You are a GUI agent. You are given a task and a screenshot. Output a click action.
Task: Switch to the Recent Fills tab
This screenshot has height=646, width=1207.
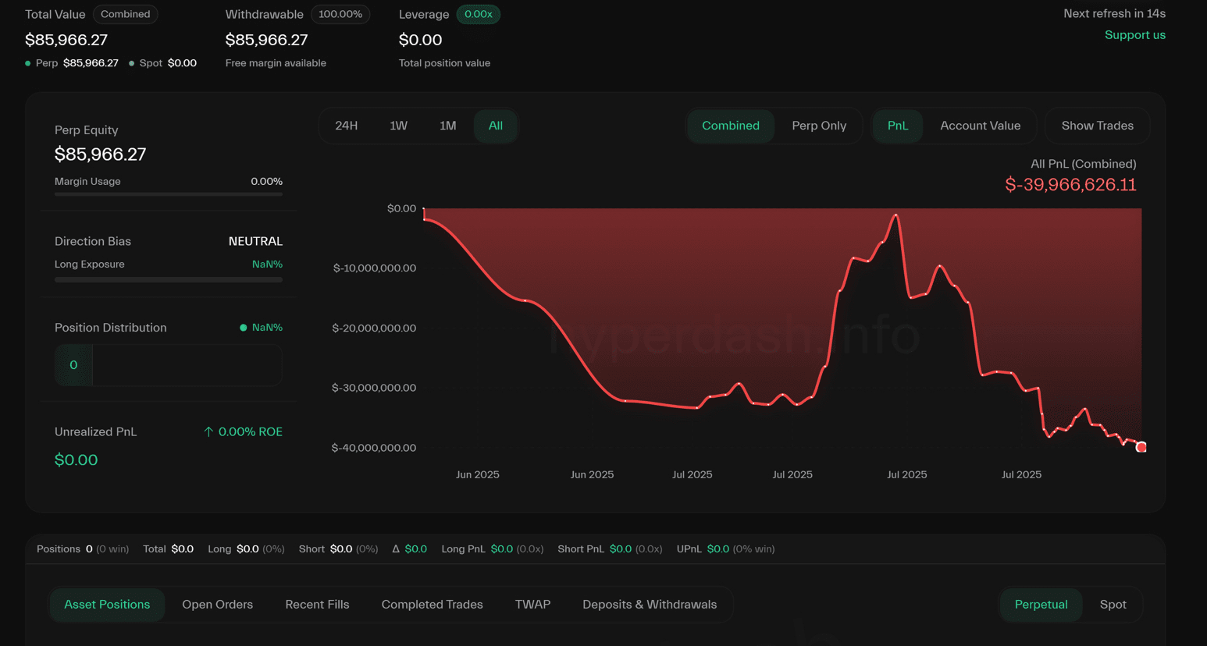(317, 605)
